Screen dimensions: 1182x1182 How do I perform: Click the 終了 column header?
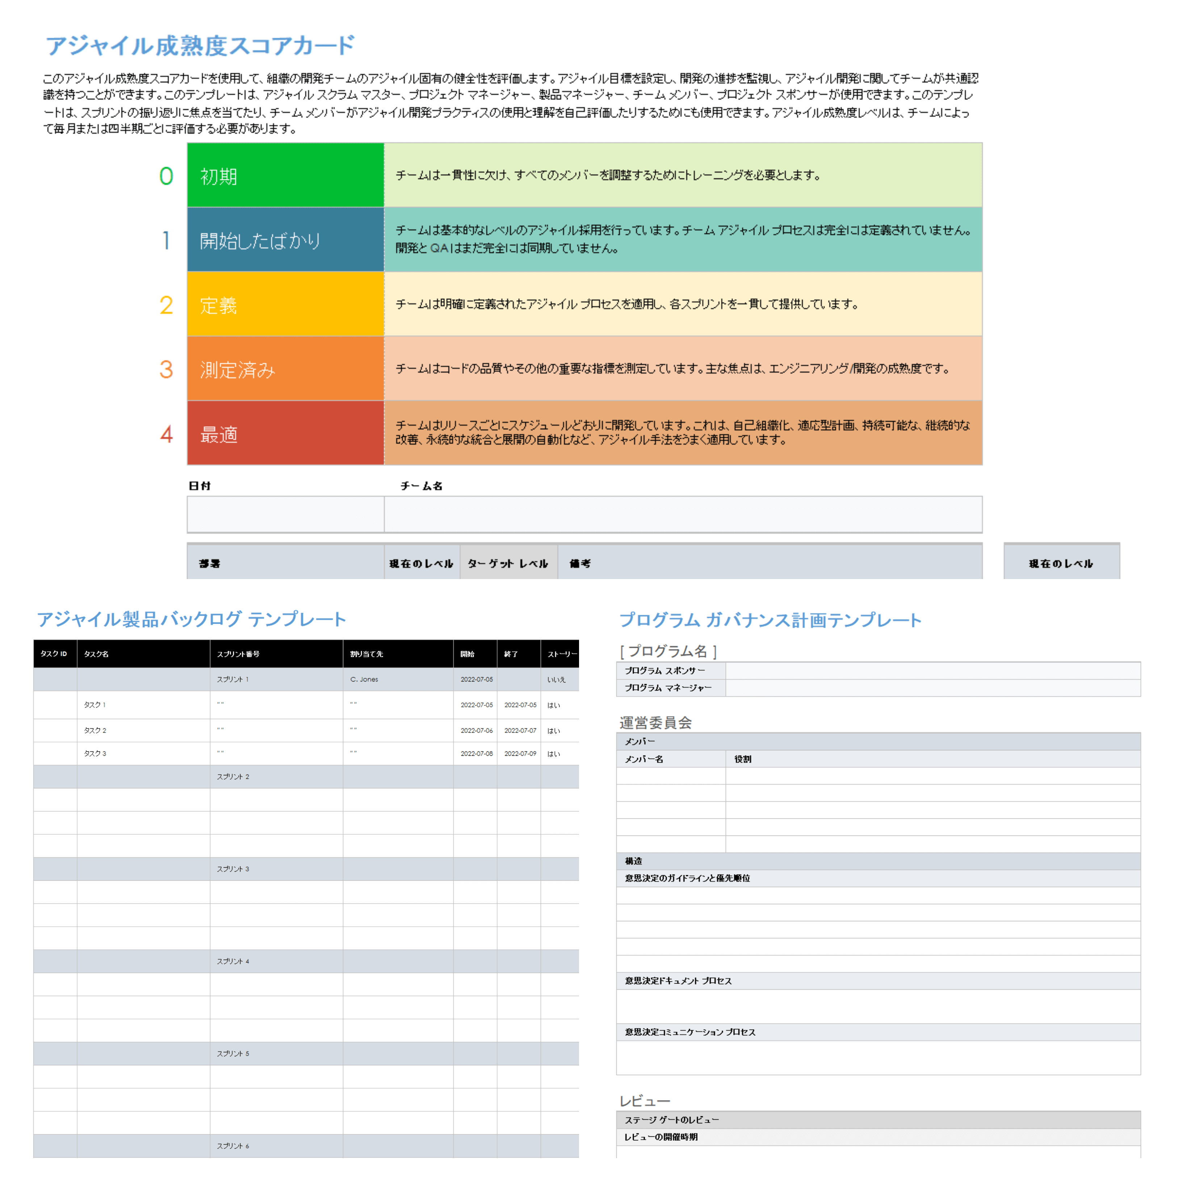click(x=519, y=653)
